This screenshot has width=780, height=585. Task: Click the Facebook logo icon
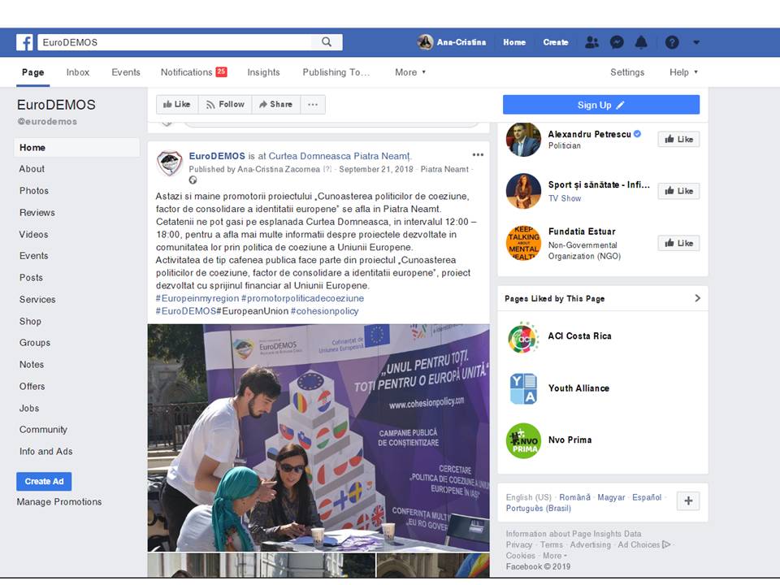[24, 42]
